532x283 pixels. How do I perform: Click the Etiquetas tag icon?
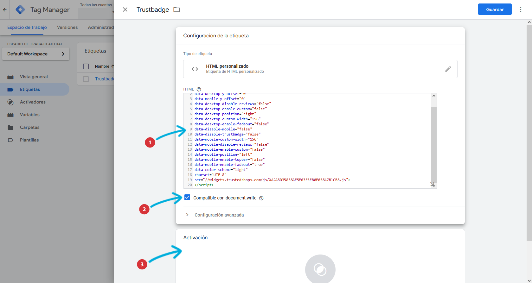point(10,90)
